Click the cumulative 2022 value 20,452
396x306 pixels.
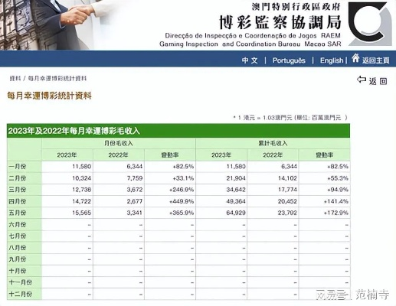click(287, 201)
